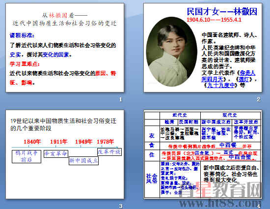The width and height of the screenshot is (270, 209).
Task: Click the 辛亥革命 text box
Action: tap(56, 154)
